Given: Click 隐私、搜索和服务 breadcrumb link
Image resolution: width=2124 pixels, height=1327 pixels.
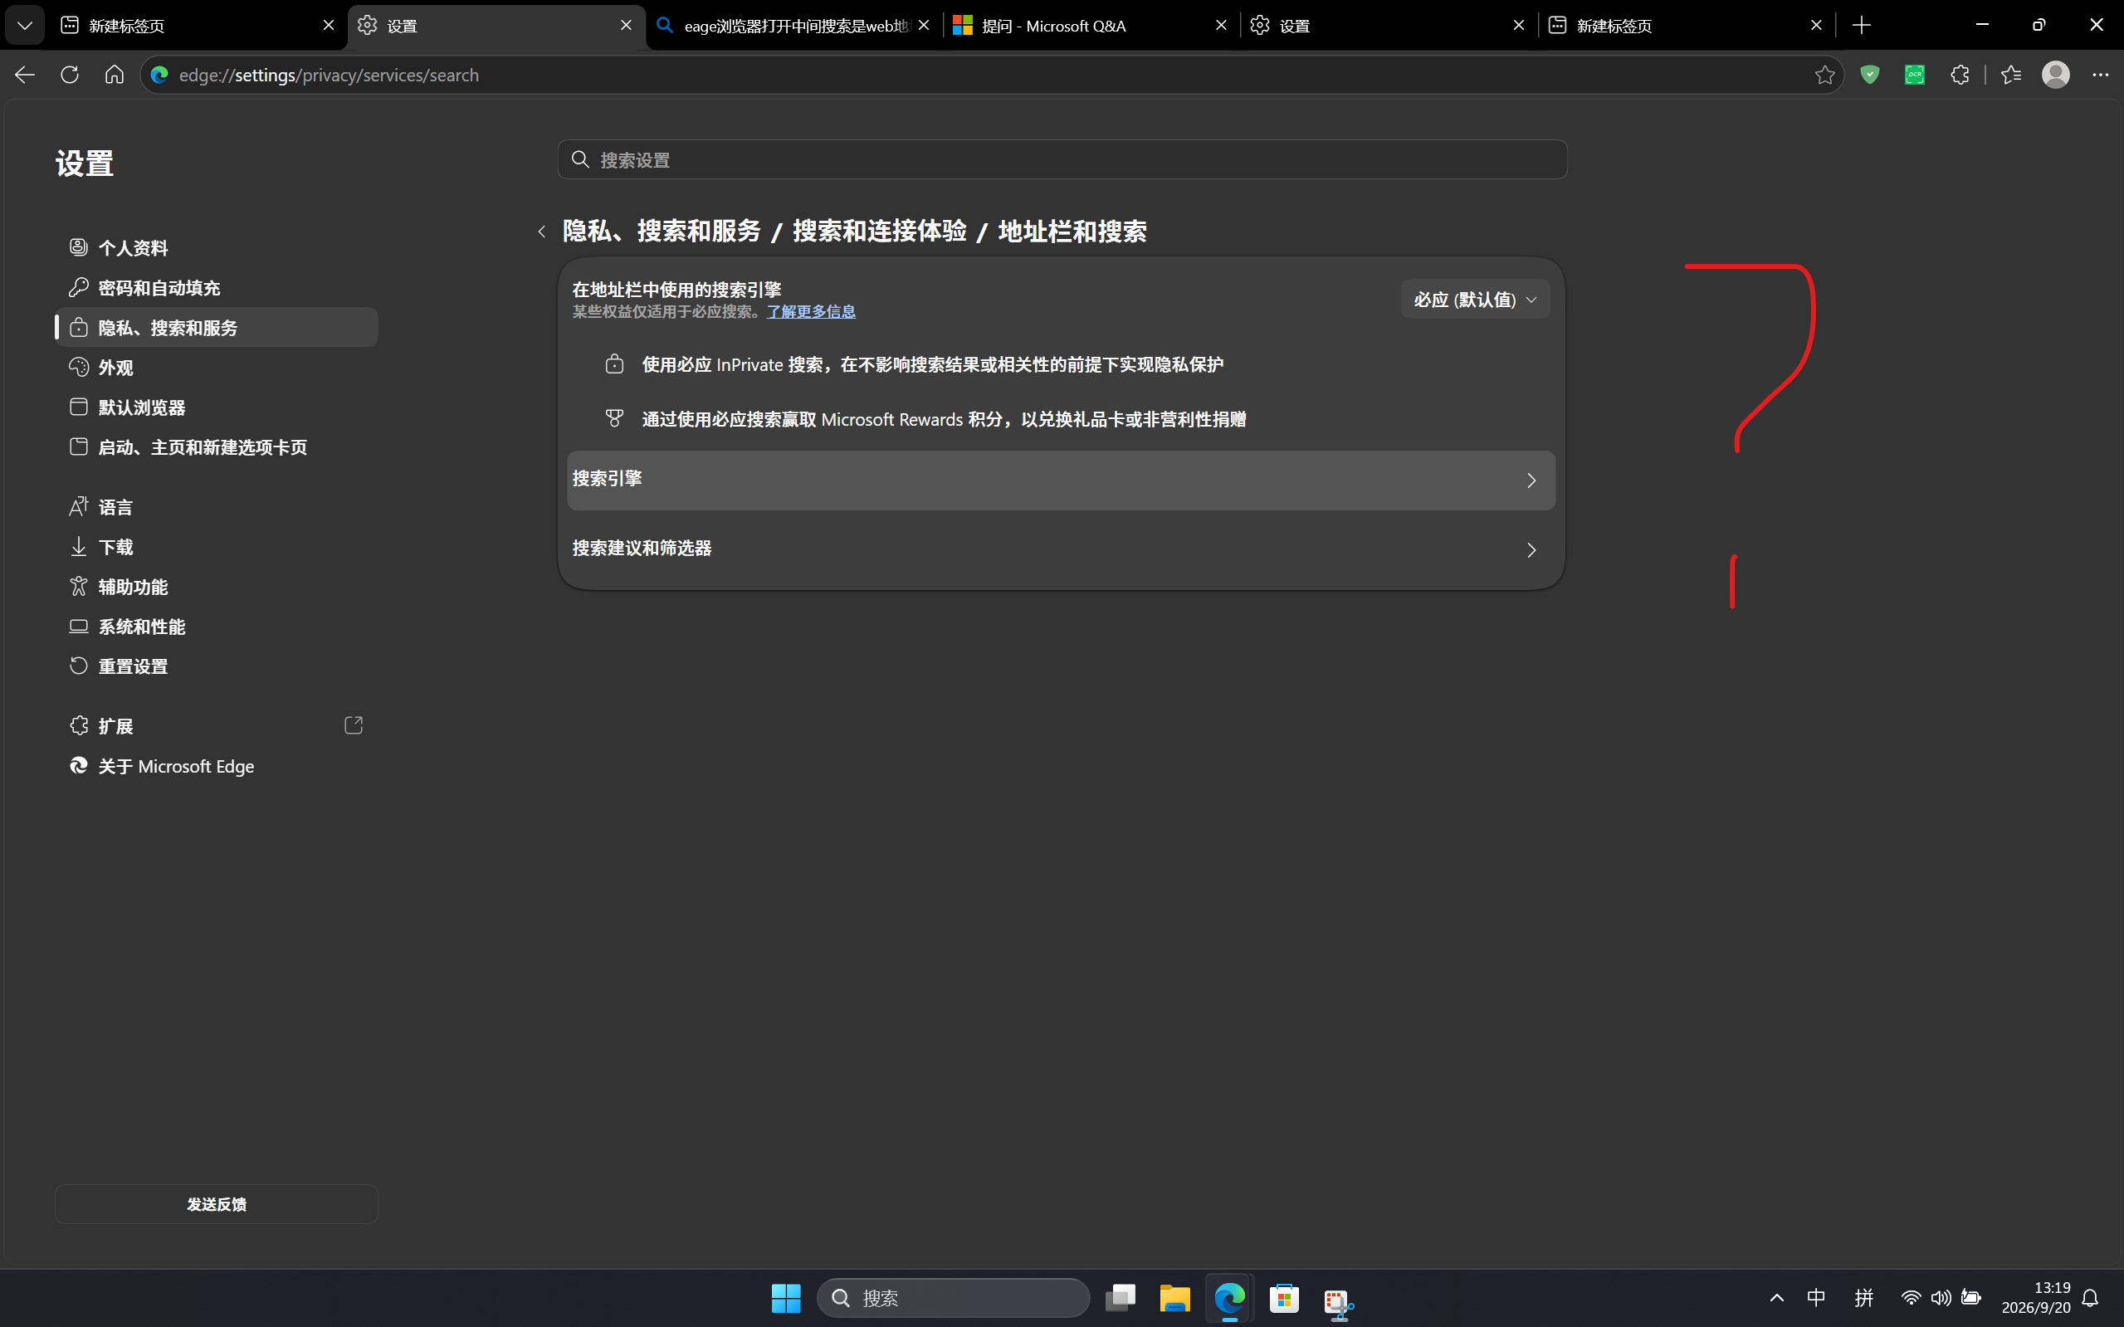Looking at the screenshot, I should tap(662, 232).
